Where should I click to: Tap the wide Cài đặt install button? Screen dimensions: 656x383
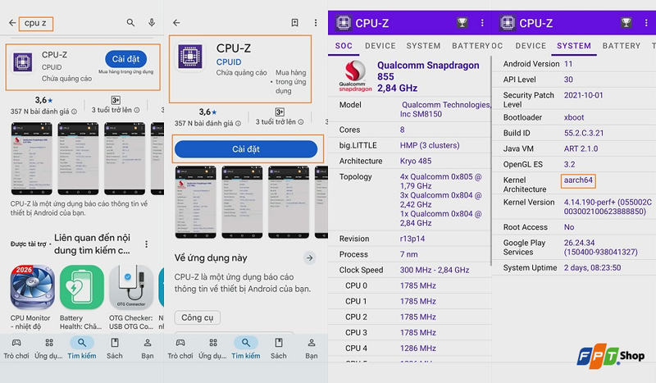pyautogui.click(x=246, y=149)
